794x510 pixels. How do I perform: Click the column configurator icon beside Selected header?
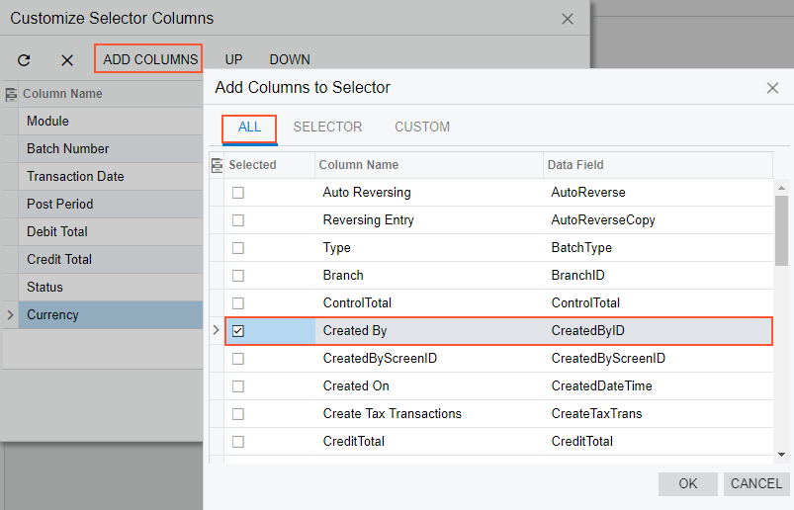[218, 165]
